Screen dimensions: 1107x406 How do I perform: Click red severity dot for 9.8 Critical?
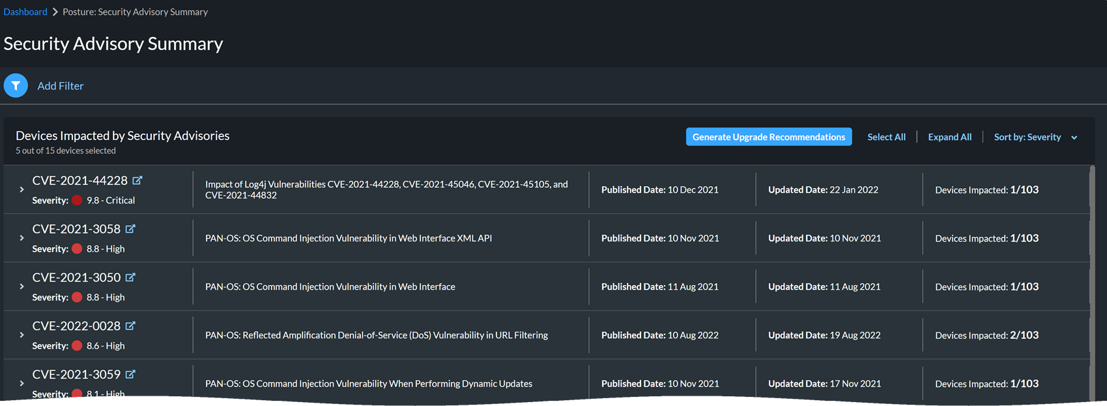click(x=77, y=200)
